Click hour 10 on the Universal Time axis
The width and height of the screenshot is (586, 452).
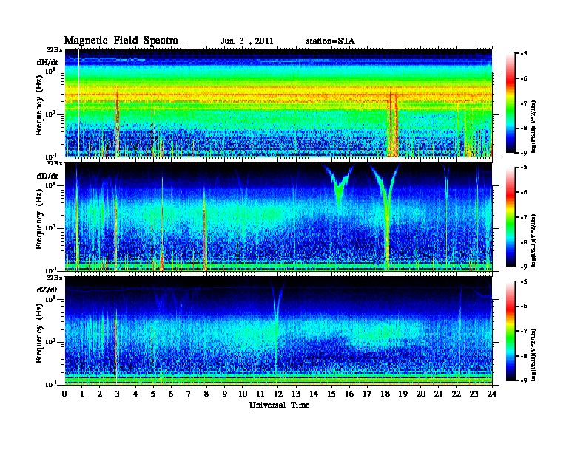(x=243, y=394)
